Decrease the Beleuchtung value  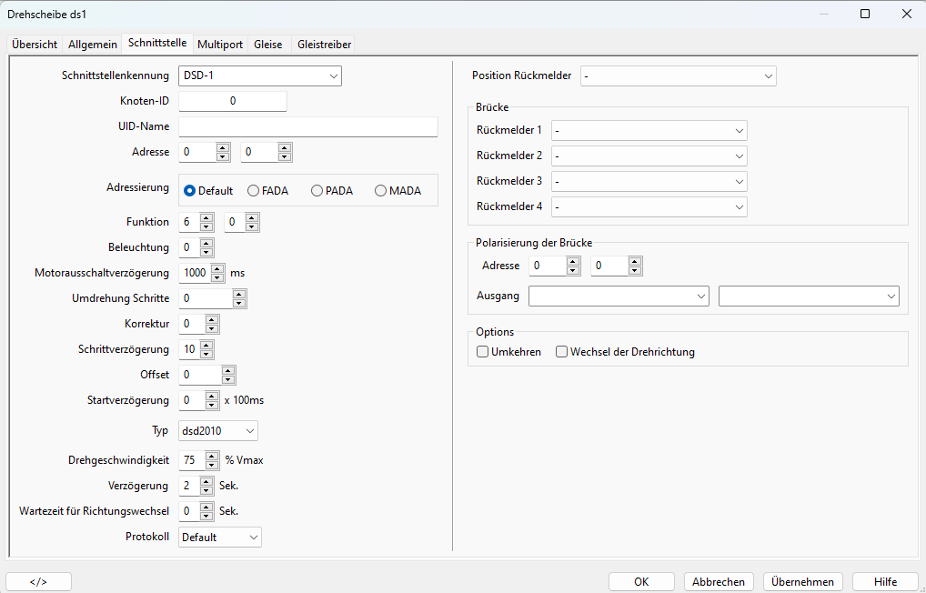pos(206,252)
